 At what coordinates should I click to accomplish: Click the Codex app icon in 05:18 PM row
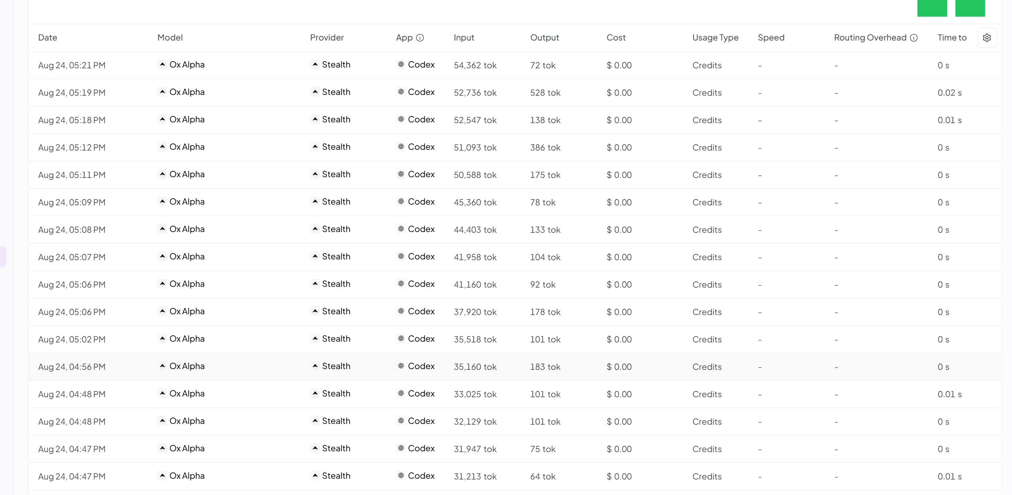[x=401, y=119]
